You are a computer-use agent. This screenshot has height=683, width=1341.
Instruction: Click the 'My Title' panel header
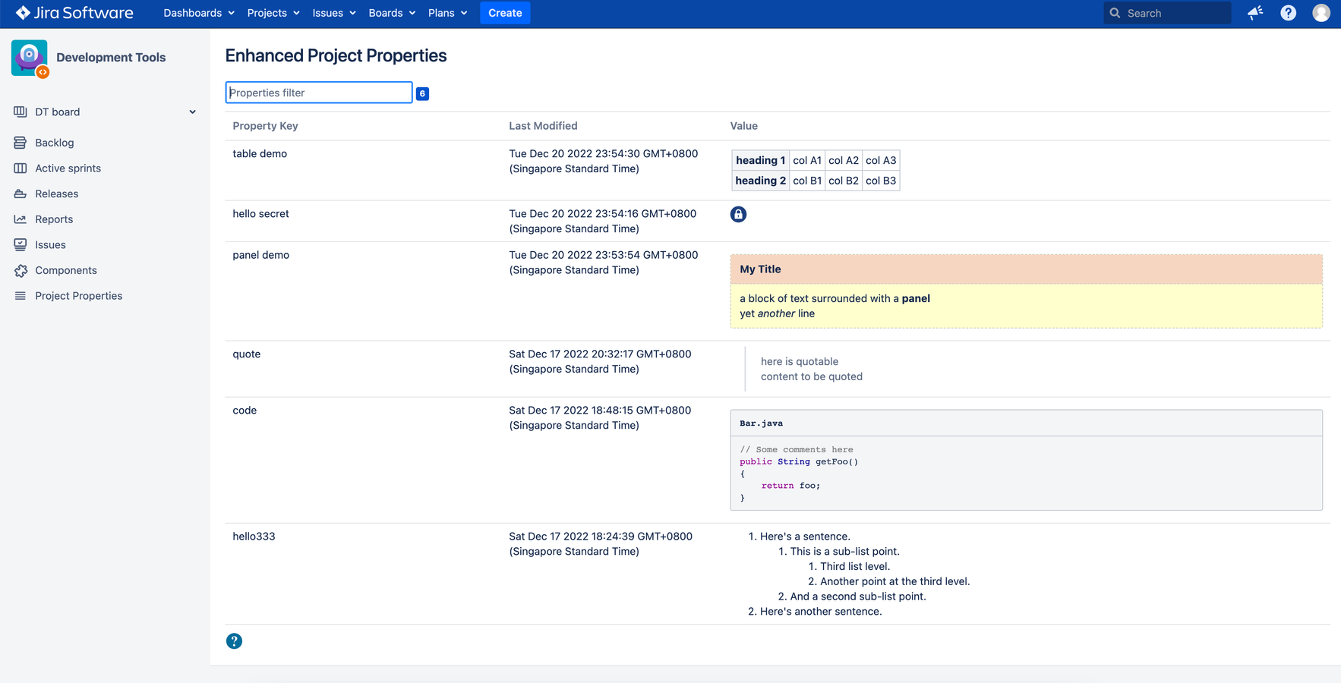click(1026, 269)
